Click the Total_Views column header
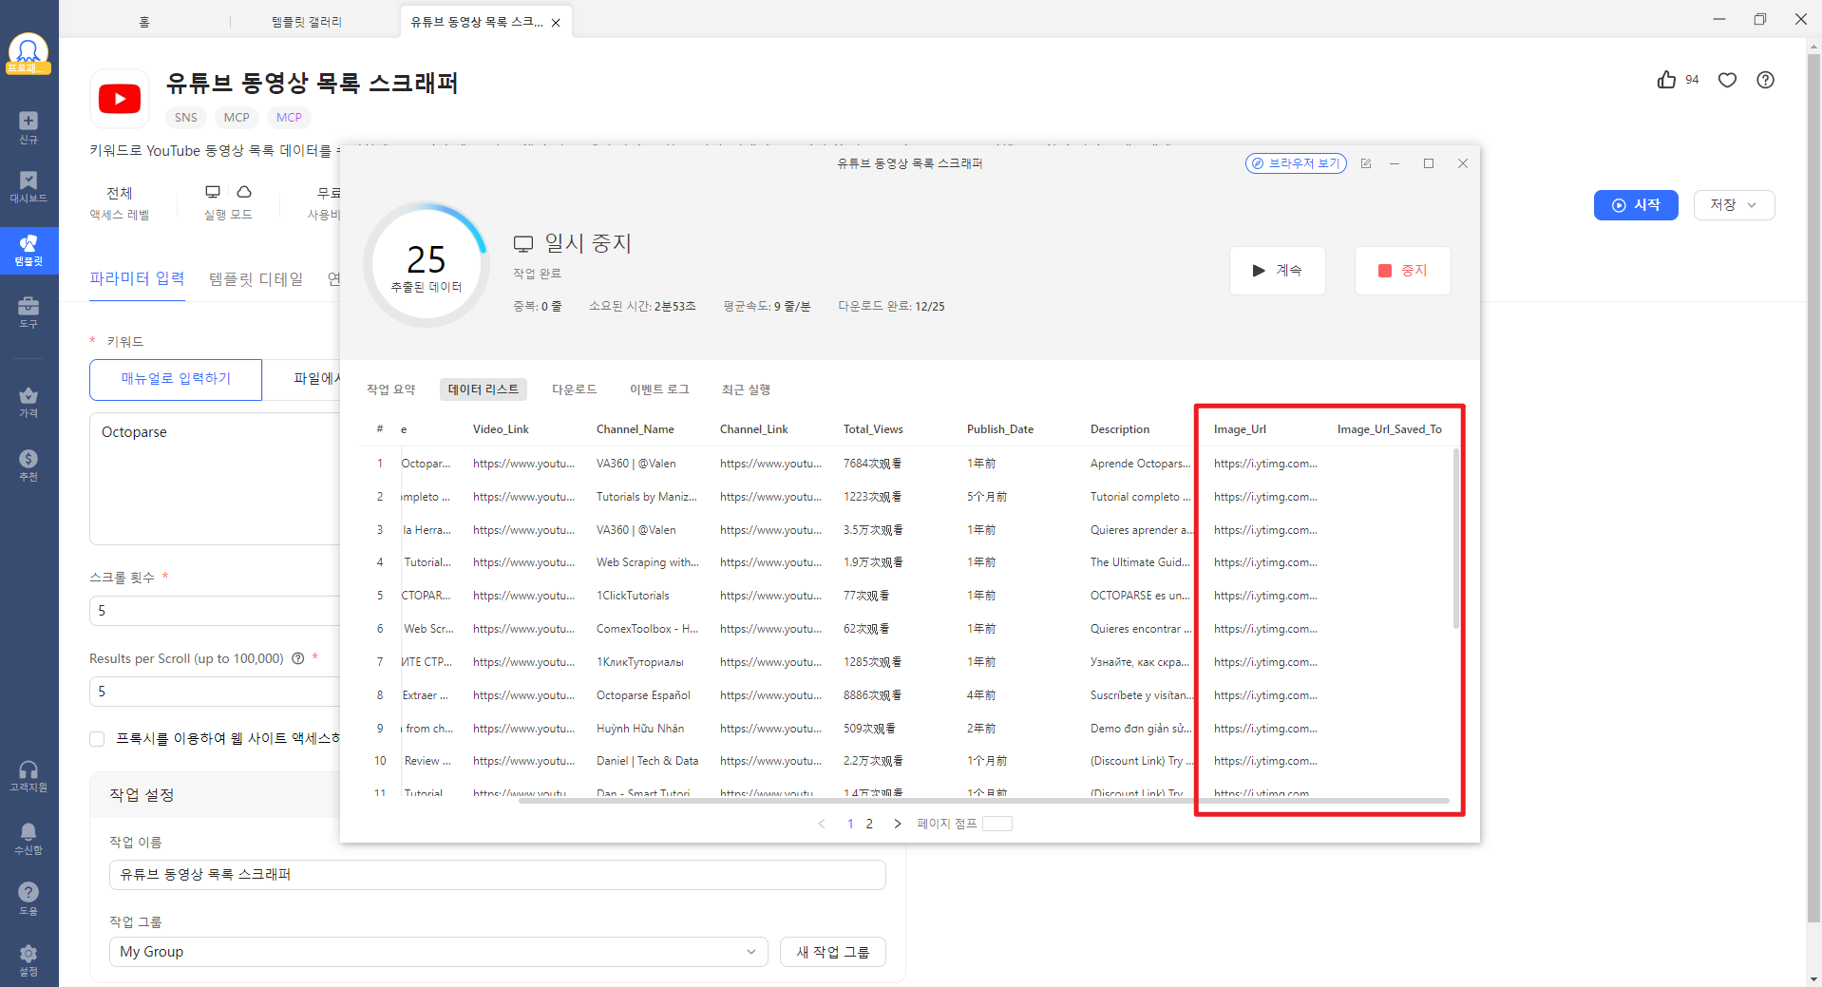 click(873, 429)
